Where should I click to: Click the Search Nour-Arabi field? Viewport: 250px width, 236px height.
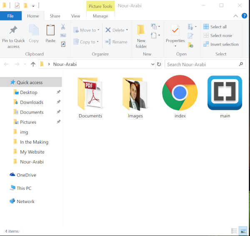(205, 64)
